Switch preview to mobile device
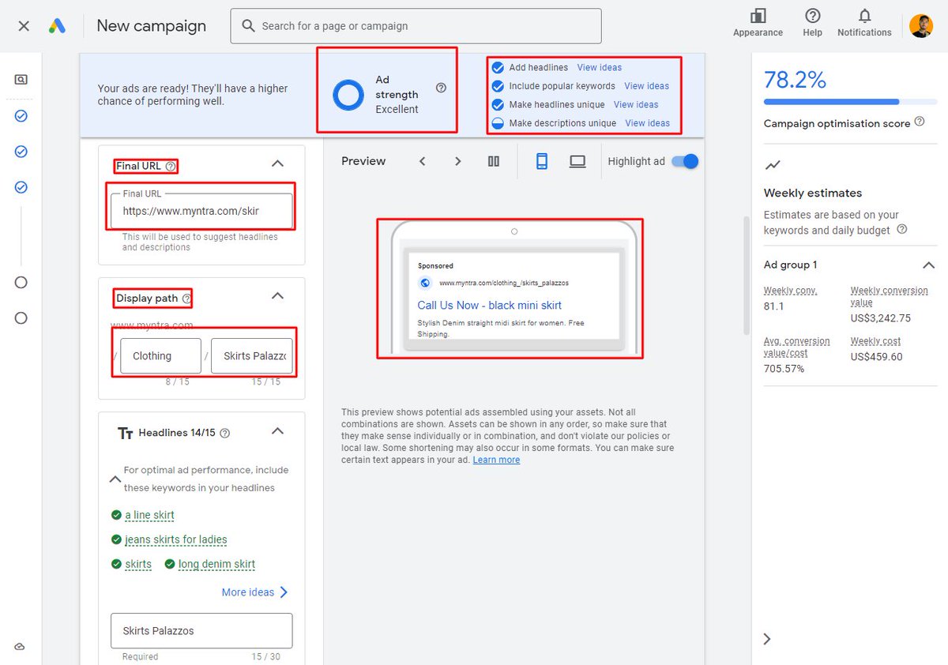 [542, 161]
